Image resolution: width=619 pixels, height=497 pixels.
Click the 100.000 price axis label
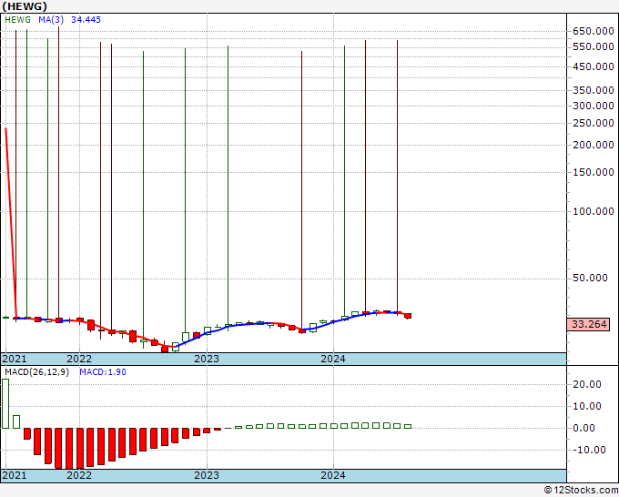(594, 211)
